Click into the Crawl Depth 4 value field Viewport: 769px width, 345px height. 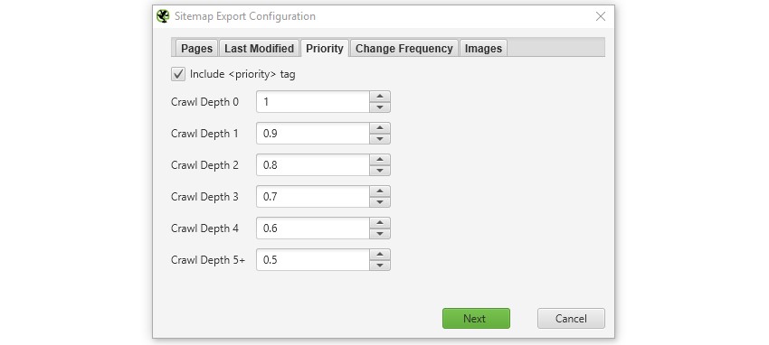pos(313,228)
